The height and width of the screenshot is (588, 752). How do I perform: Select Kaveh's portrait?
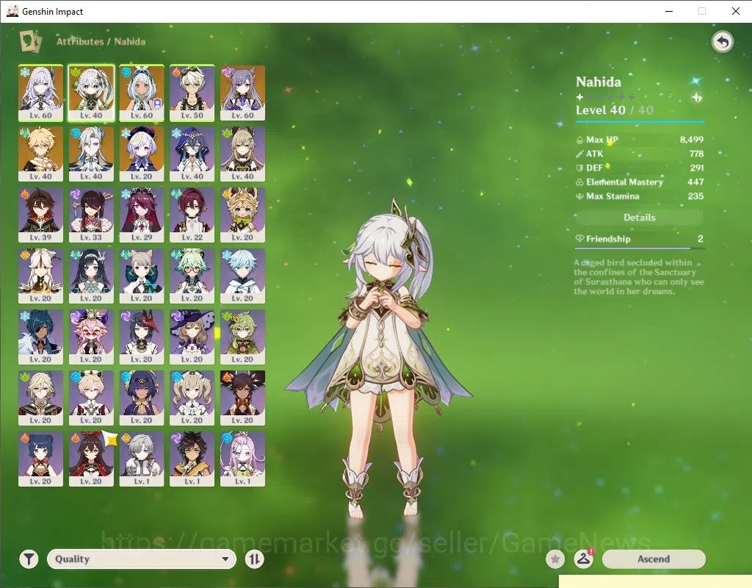(x=41, y=398)
